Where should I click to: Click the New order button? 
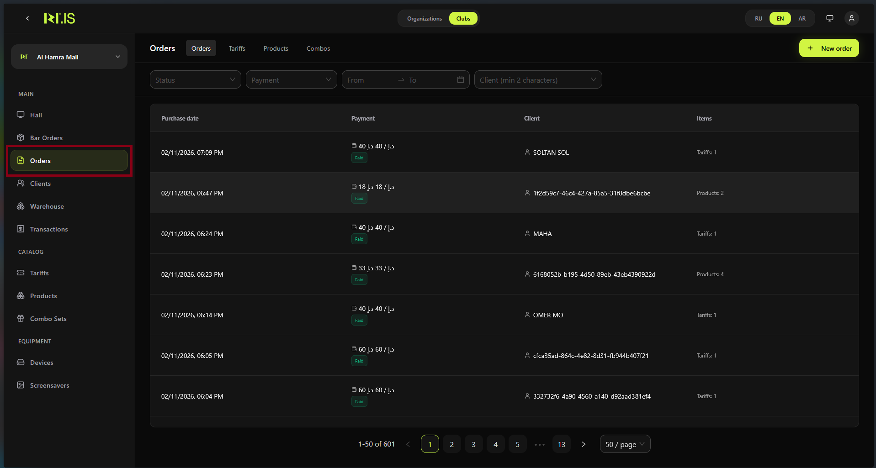pos(829,48)
